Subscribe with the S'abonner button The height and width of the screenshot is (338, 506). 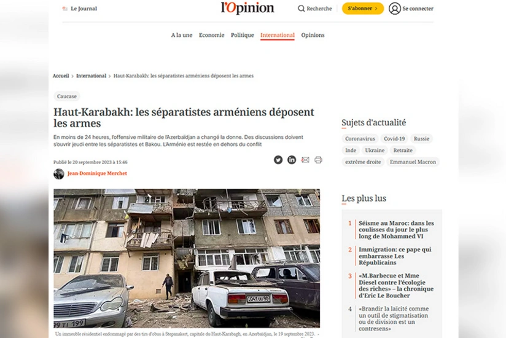363,9
